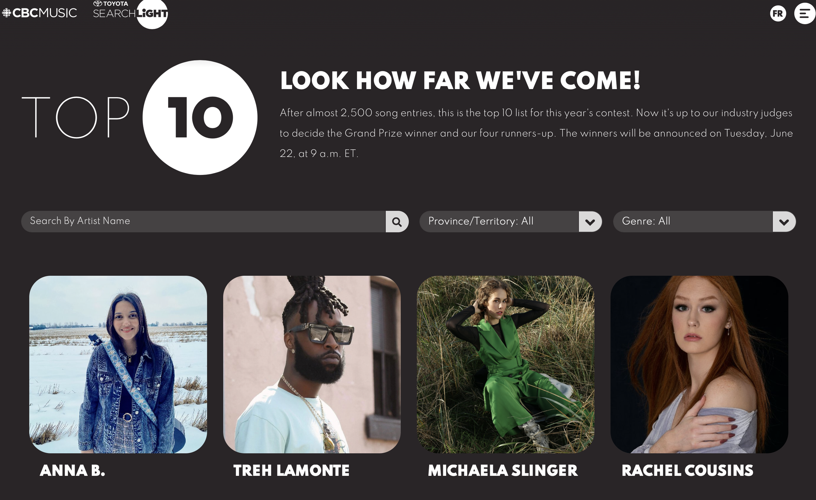The height and width of the screenshot is (500, 816).
Task: Click the RACHEL COUSINS name link
Action: [x=687, y=471]
